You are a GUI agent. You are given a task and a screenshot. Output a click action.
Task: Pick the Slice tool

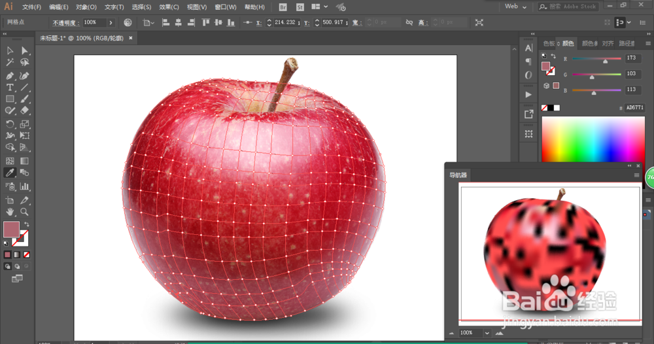tap(25, 200)
